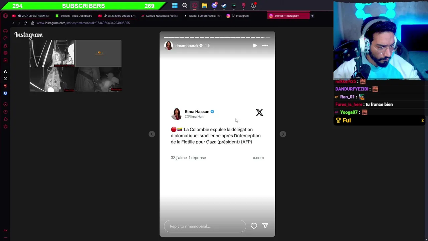The height and width of the screenshot is (241, 428).
Task: Open the X (Twitter) sidebar panel
Action: click(5, 79)
